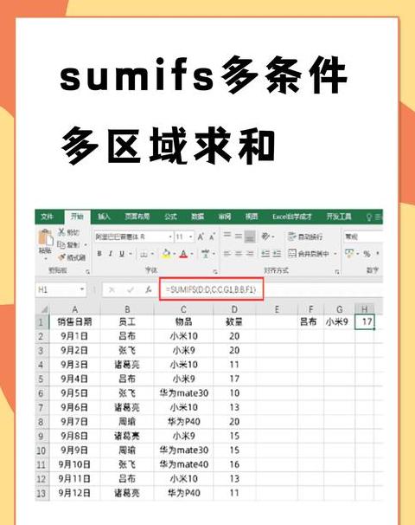
Task: Align cell text right
Action: tap(250, 254)
